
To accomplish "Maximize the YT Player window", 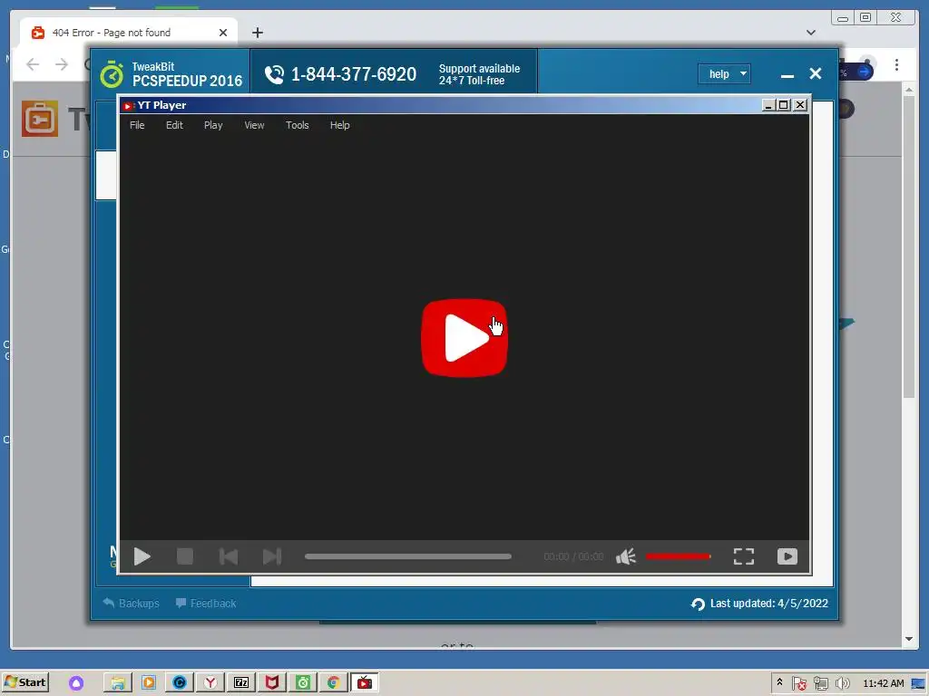I will pyautogui.click(x=783, y=105).
